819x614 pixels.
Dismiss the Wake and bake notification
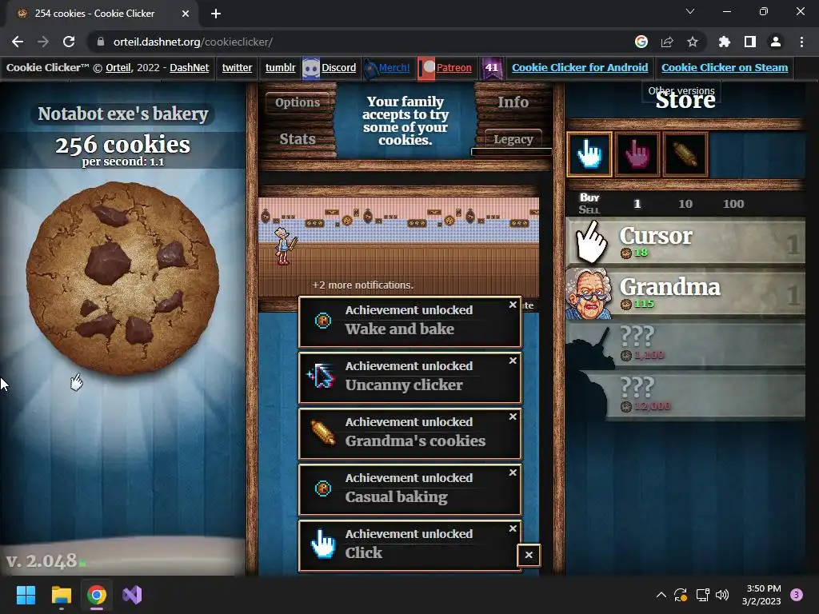coord(513,305)
